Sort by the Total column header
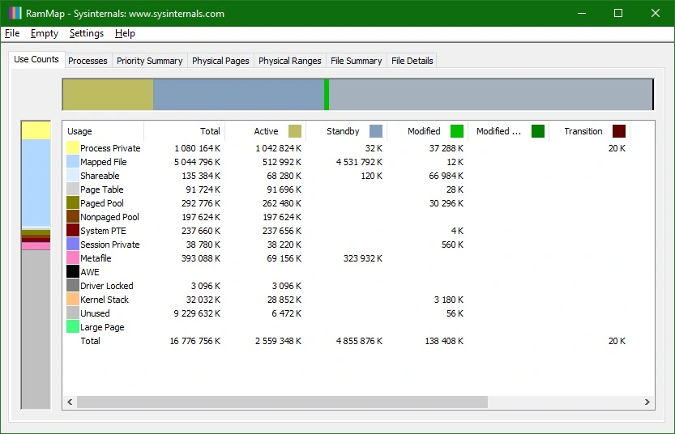Viewport: 675px width, 434px height. pos(184,131)
